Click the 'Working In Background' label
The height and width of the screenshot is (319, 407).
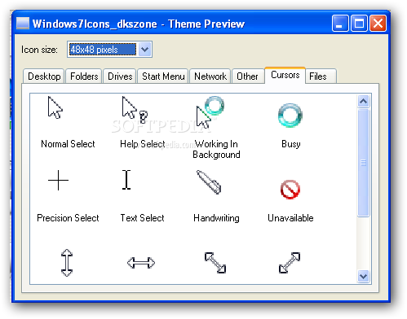pos(216,149)
